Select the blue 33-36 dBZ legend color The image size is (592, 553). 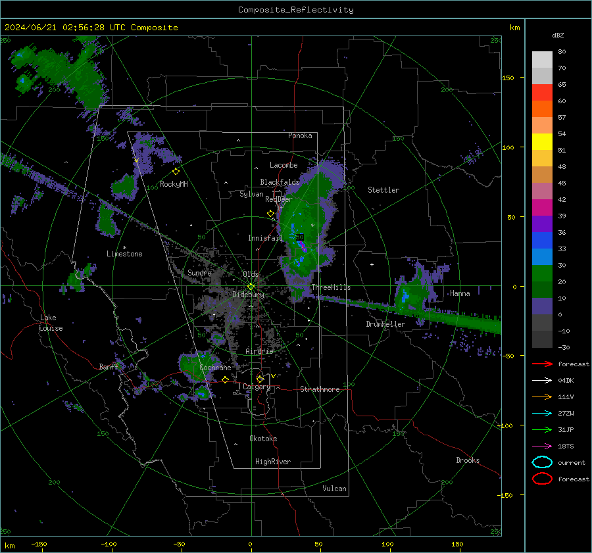pyautogui.click(x=542, y=240)
